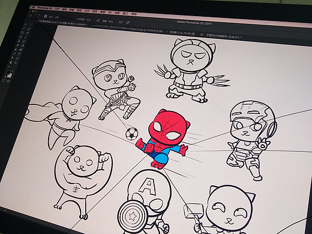
Task: Select the Type tool
Action: point(19,54)
